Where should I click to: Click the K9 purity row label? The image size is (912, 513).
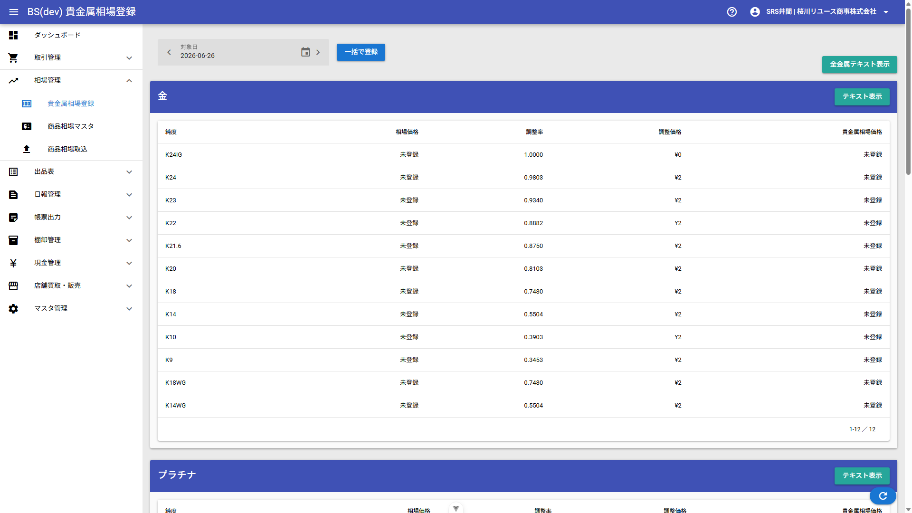(x=169, y=360)
